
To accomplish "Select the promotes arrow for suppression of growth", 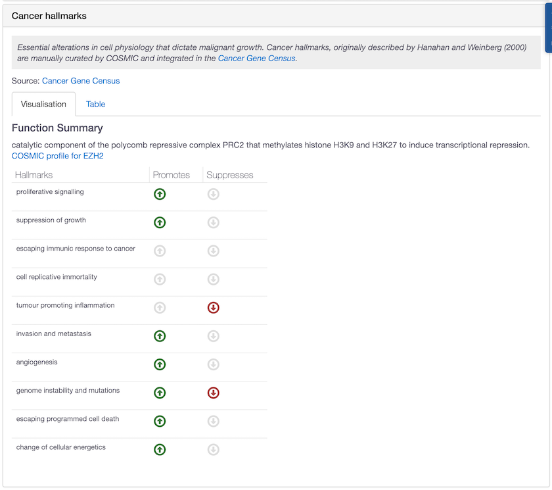I will click(160, 222).
